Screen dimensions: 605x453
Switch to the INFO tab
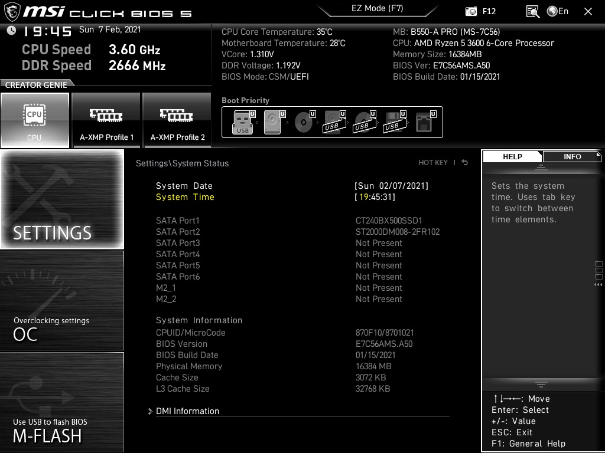coord(572,157)
